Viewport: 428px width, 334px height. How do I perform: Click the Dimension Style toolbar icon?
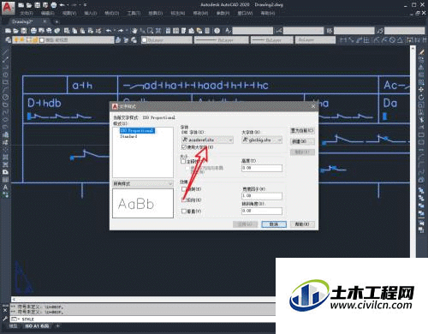pos(278,31)
